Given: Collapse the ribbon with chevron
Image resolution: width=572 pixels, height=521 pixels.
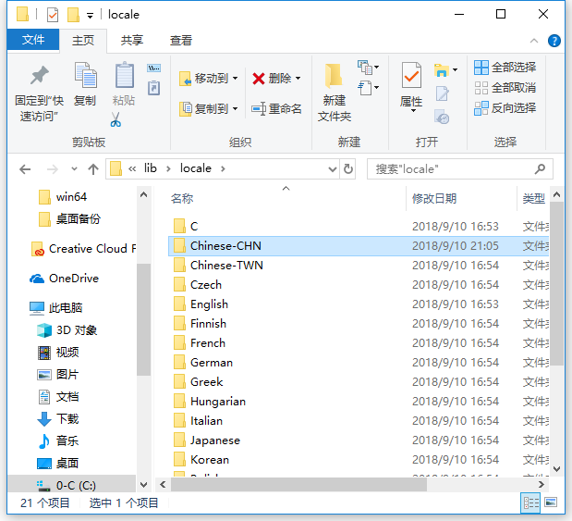Looking at the screenshot, I should click(x=534, y=41).
